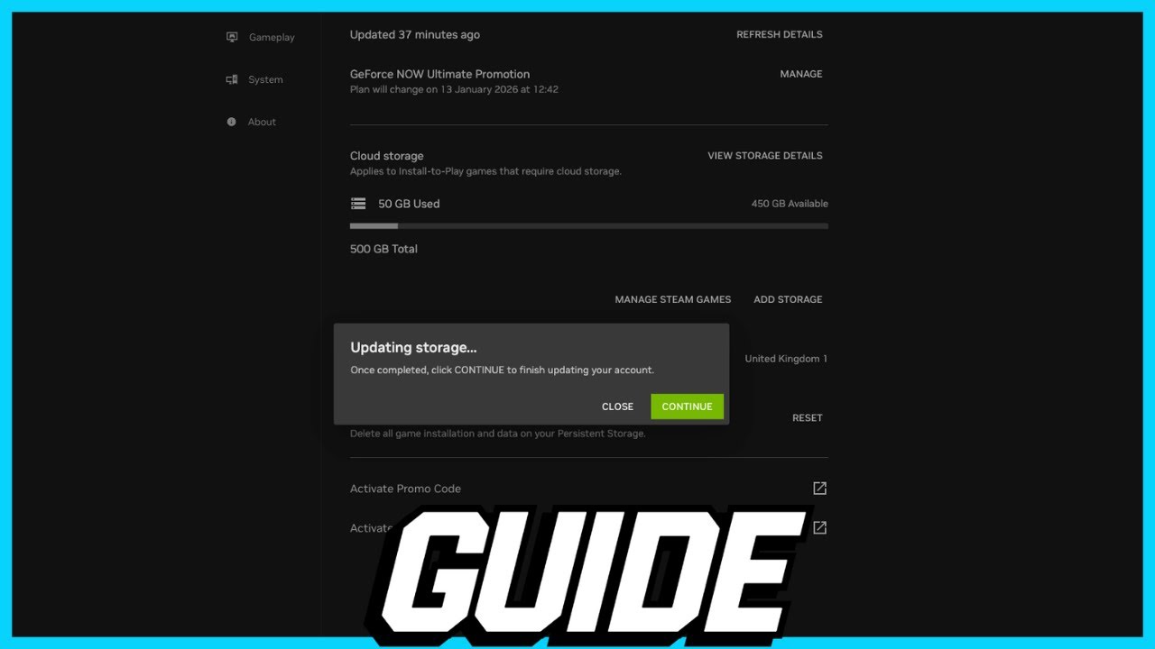Click ADD STORAGE
This screenshot has height=649, width=1155.
[788, 299]
